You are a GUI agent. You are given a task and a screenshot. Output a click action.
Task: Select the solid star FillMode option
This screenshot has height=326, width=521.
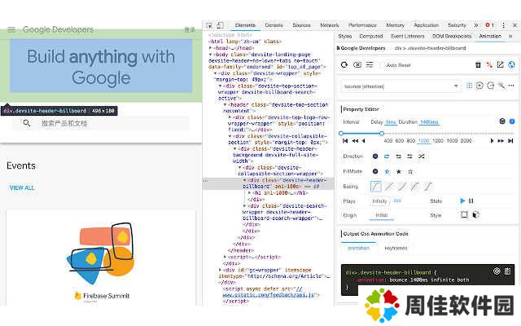398,171
